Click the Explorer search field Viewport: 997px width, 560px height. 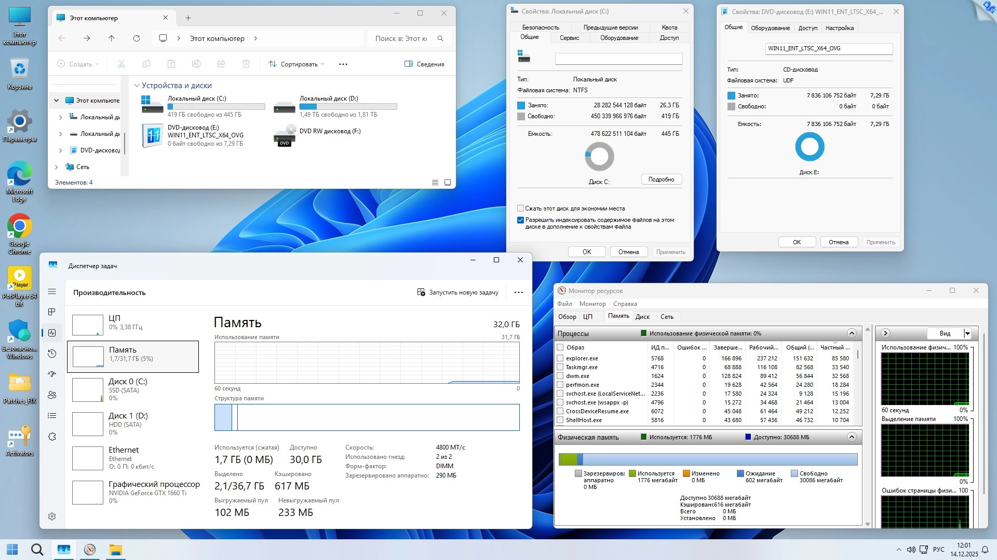pyautogui.click(x=401, y=38)
